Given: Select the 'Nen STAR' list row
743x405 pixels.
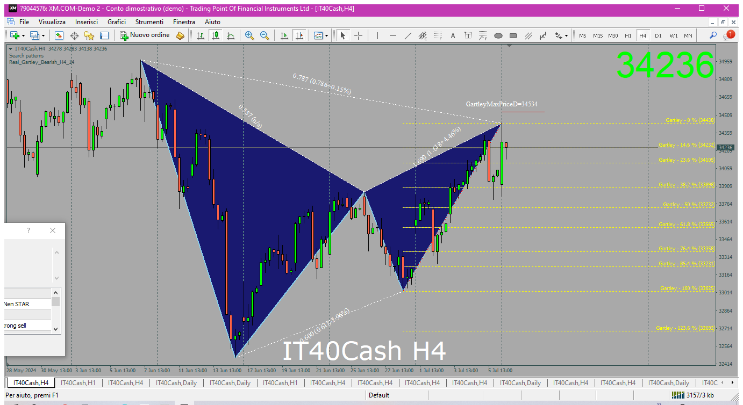Looking at the screenshot, I should coord(28,304).
